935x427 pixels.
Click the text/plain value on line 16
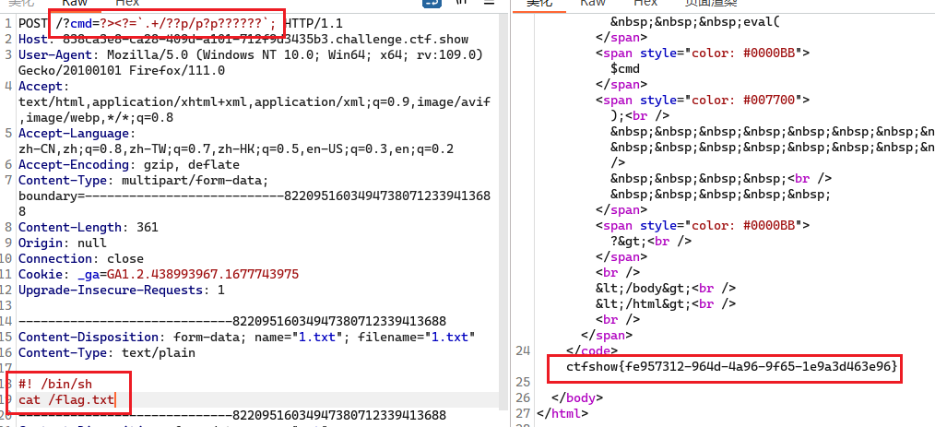(159, 352)
